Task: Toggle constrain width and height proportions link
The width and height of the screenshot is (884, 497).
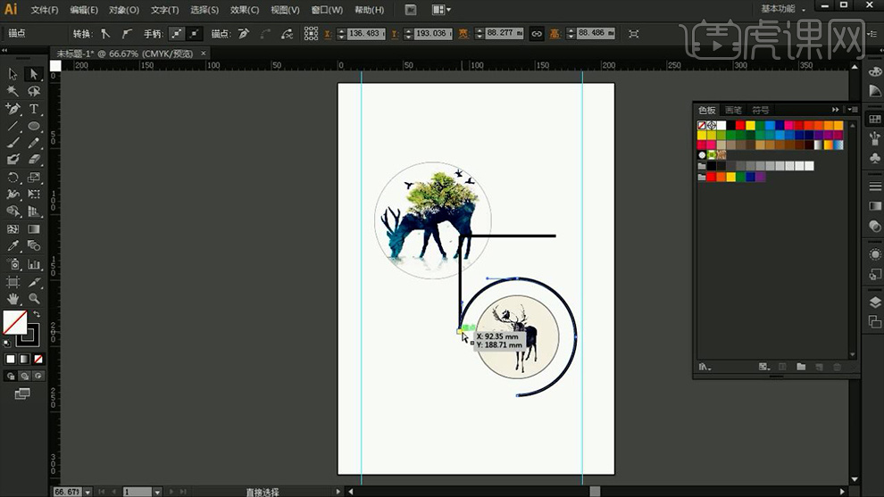Action: (x=537, y=33)
